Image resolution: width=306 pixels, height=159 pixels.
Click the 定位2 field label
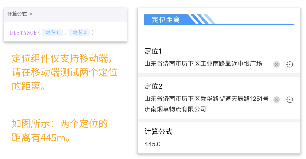coord(153,86)
